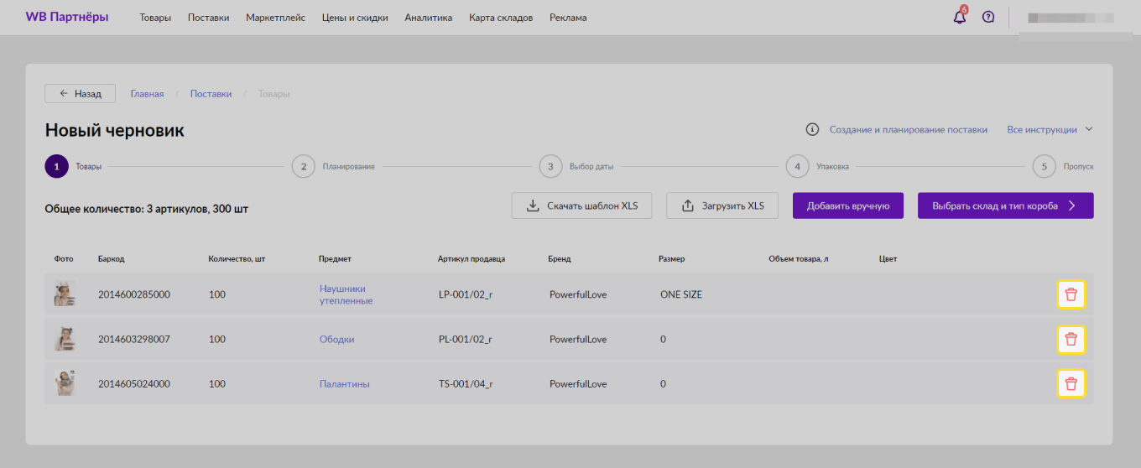The image size is (1141, 468).
Task: Open the notifications bell icon
Action: tap(960, 17)
